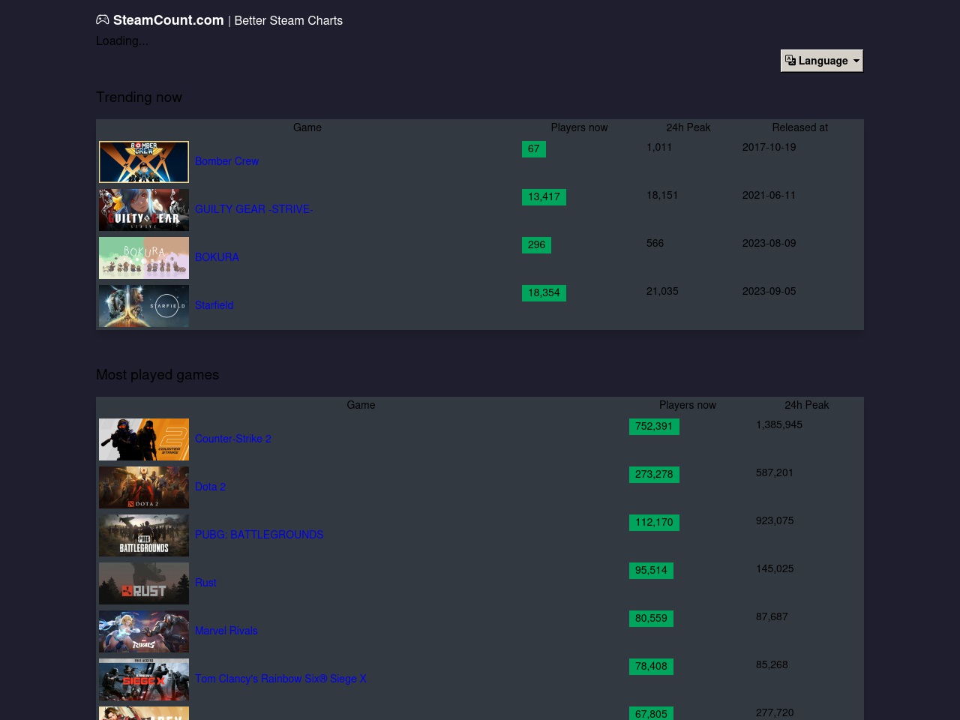Click Marvel Rivals players badge 80,559
The width and height of the screenshot is (960, 720).
(x=651, y=619)
